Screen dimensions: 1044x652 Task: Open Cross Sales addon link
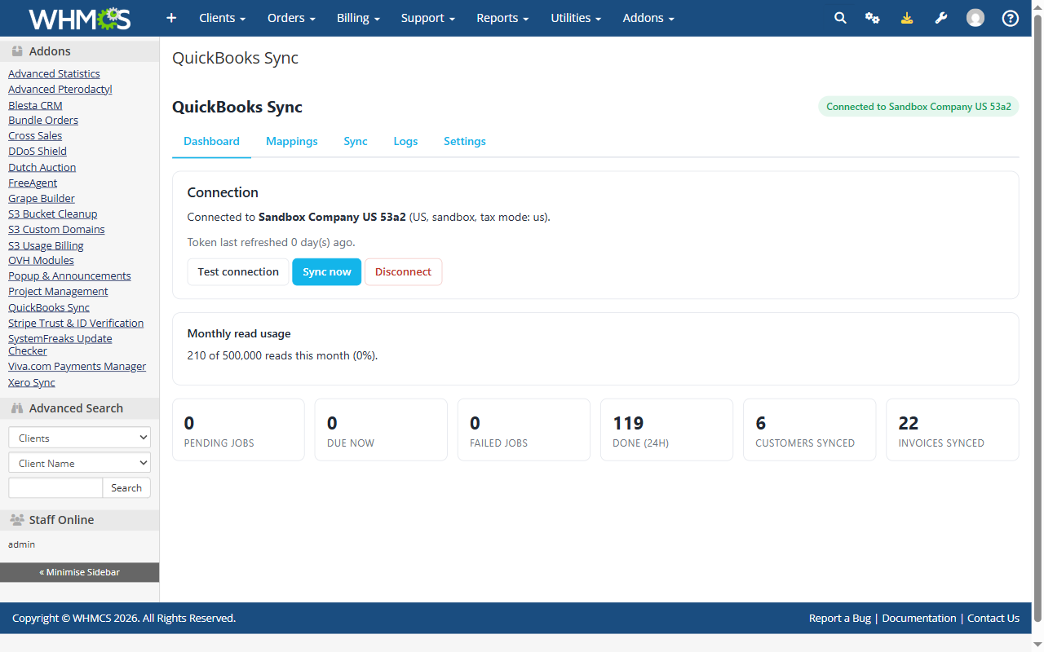tap(35, 135)
